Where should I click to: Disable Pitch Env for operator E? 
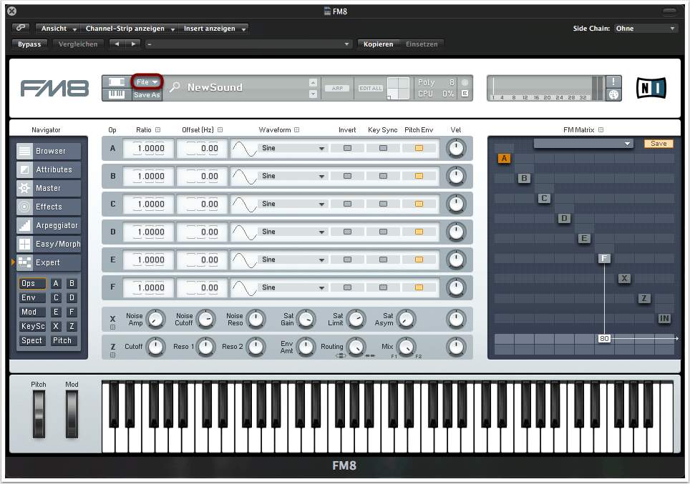(x=419, y=260)
